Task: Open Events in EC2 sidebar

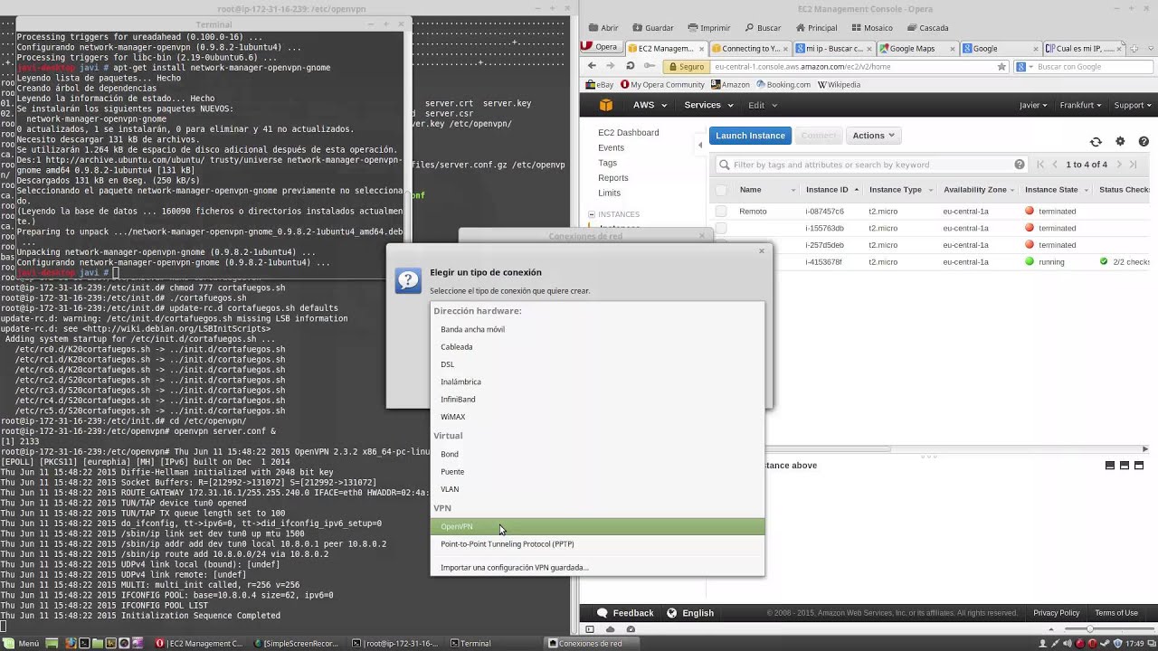Action: [x=611, y=147]
